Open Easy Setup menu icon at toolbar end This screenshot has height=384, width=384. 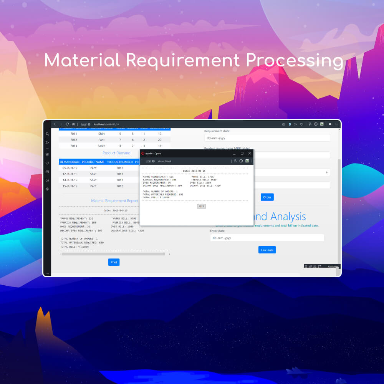pos(337,124)
